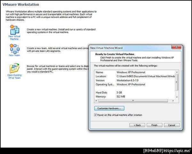Click the settings list scroll up arrow
The height and width of the screenshot is (154, 192).
(x=177, y=72)
